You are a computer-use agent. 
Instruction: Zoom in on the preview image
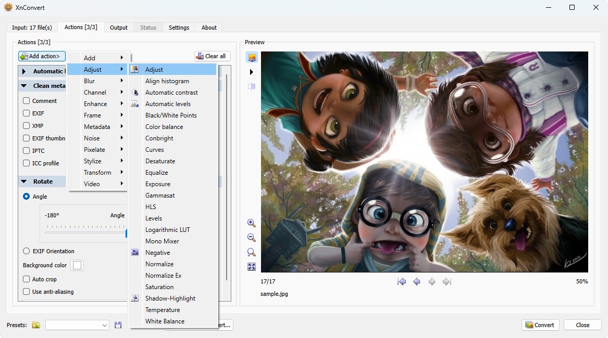251,223
